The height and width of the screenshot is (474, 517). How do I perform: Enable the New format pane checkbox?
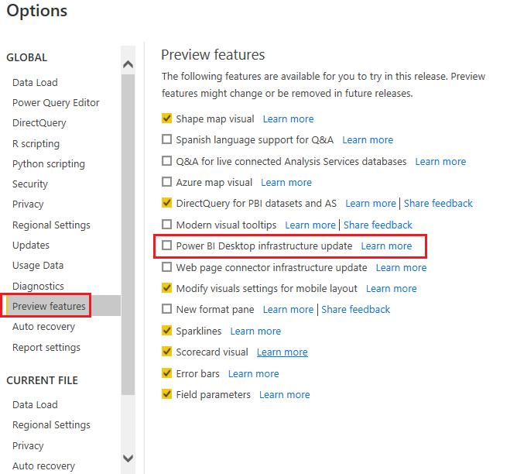(x=167, y=309)
